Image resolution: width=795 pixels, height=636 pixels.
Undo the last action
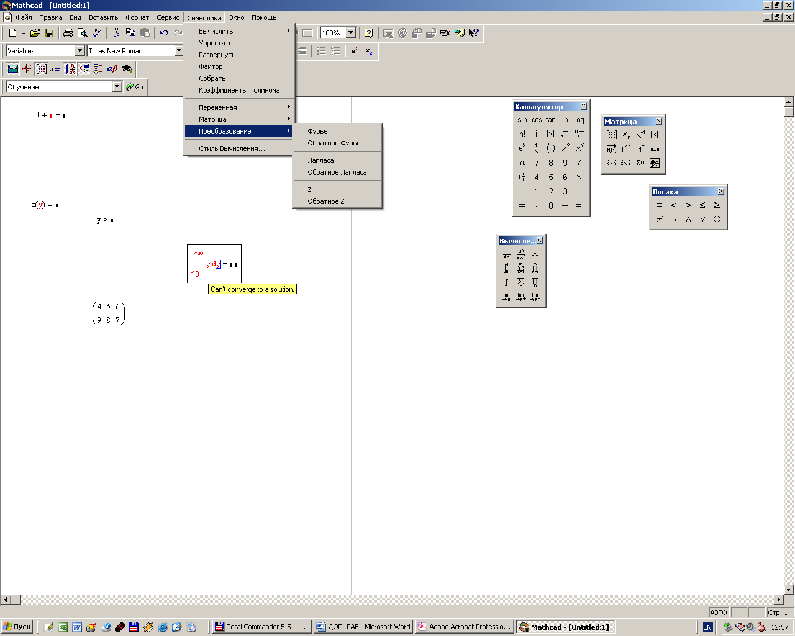(x=164, y=33)
